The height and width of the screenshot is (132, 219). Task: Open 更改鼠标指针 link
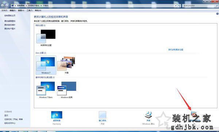pos(10,25)
